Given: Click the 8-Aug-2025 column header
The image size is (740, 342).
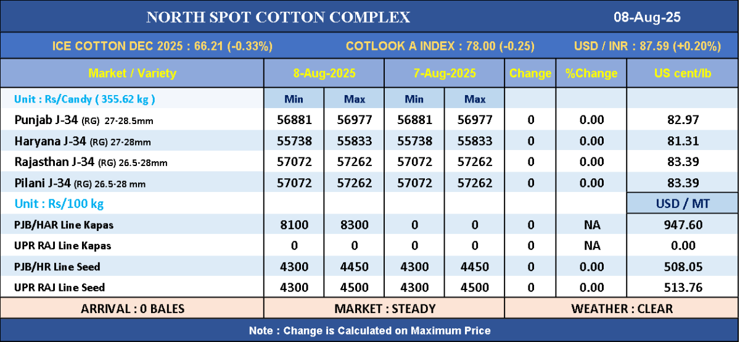Looking at the screenshot, I should 324,73.
